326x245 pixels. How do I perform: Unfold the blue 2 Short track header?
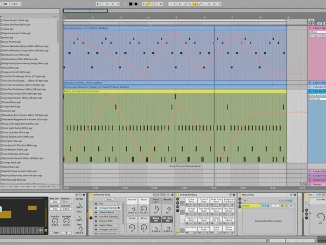click(310, 83)
